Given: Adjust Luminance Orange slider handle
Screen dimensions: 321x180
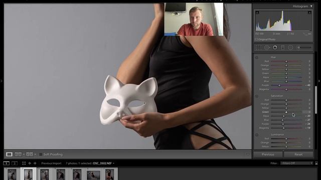Looking at the screenshot, I should click(x=286, y=142).
